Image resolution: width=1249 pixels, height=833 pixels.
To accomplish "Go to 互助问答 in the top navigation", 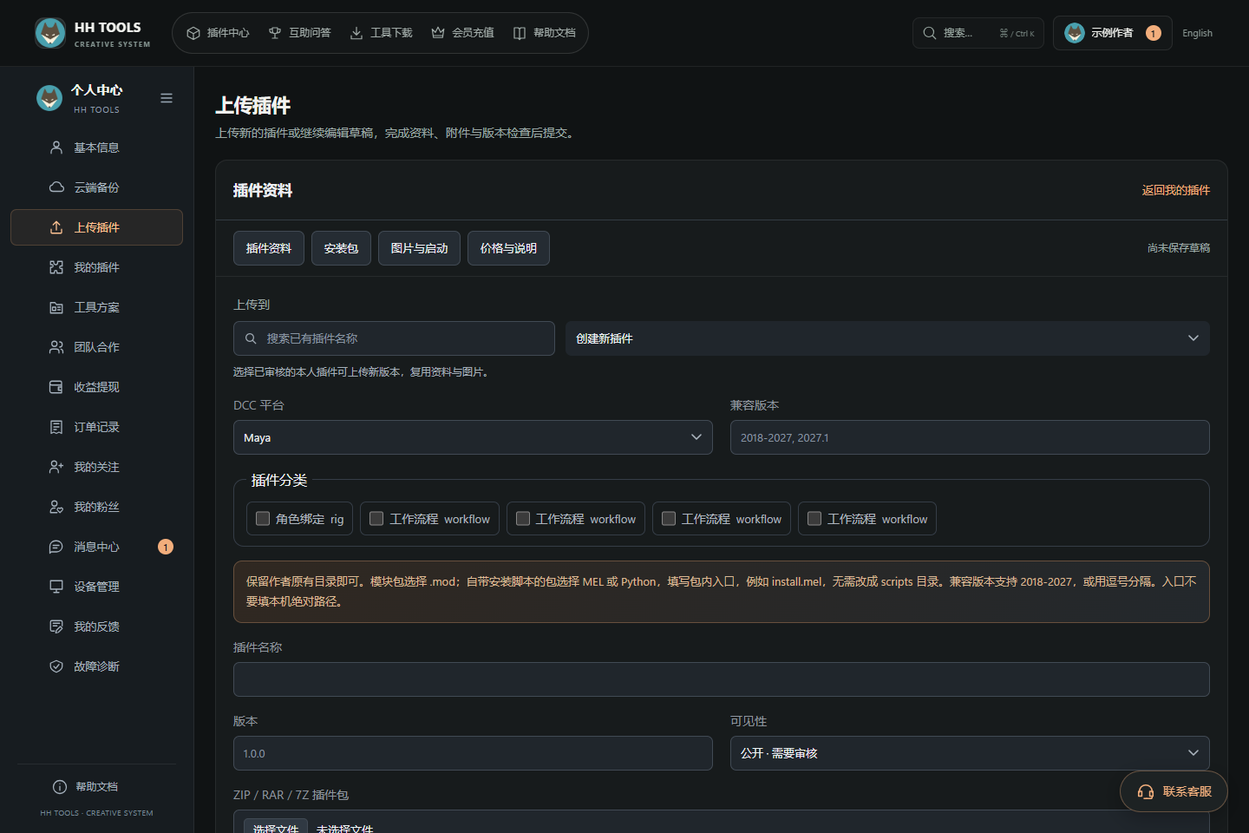I will pos(299,33).
